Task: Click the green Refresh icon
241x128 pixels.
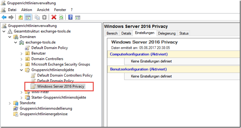Action: 61,17
